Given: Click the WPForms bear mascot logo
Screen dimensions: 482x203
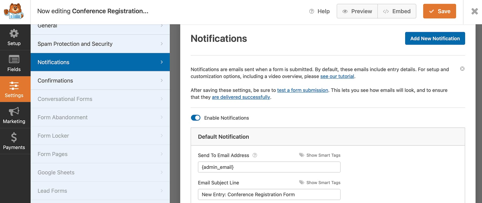Looking at the screenshot, I should coord(14,11).
